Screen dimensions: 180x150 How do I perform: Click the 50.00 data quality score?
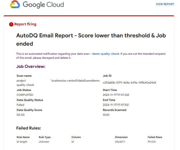[21, 115]
